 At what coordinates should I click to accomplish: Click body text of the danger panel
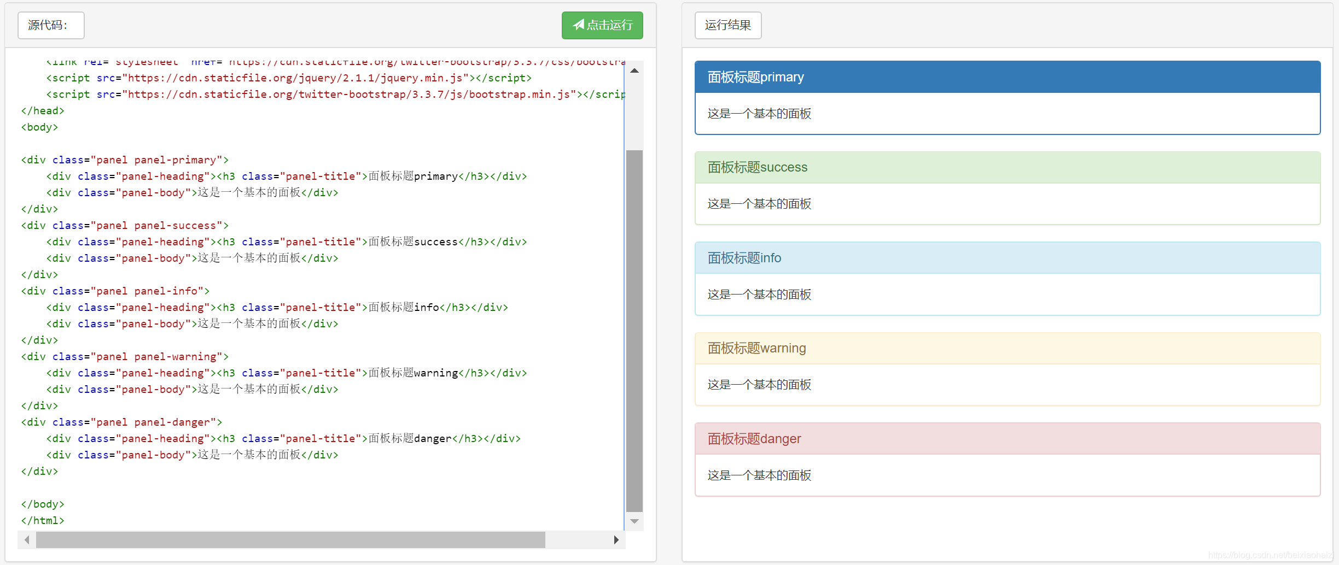coord(759,475)
